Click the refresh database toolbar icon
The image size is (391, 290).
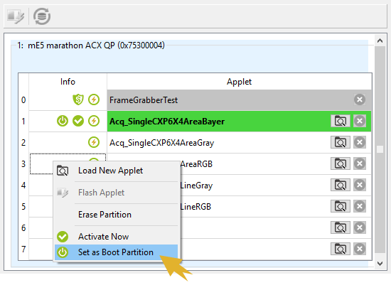tap(42, 16)
